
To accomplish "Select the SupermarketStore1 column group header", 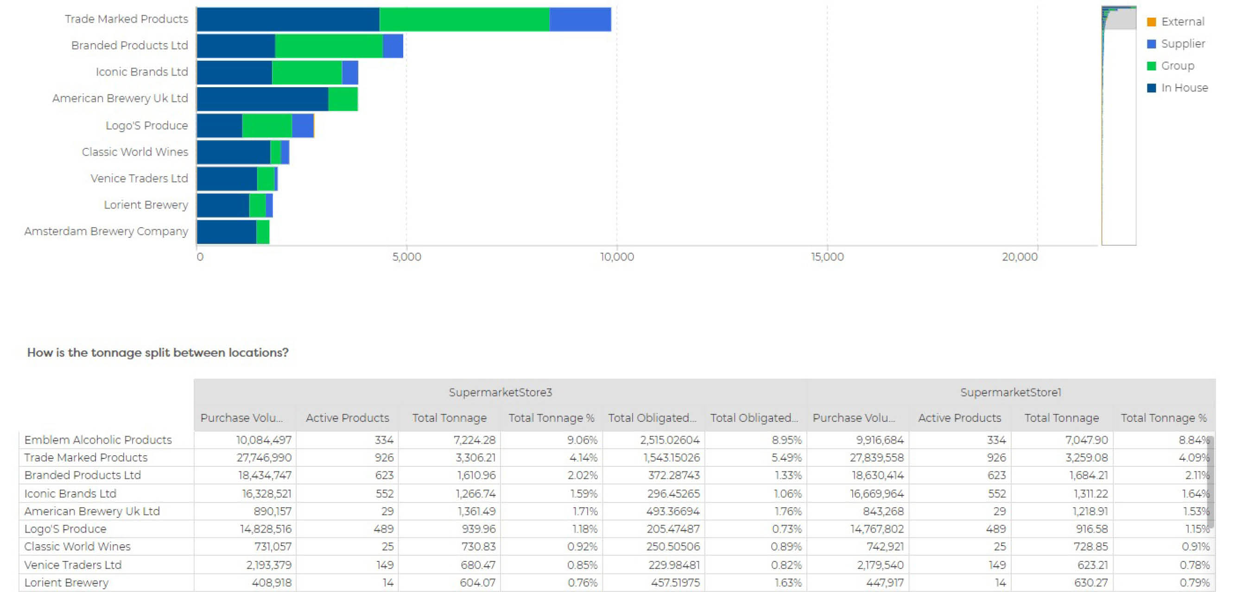I will click(1010, 392).
